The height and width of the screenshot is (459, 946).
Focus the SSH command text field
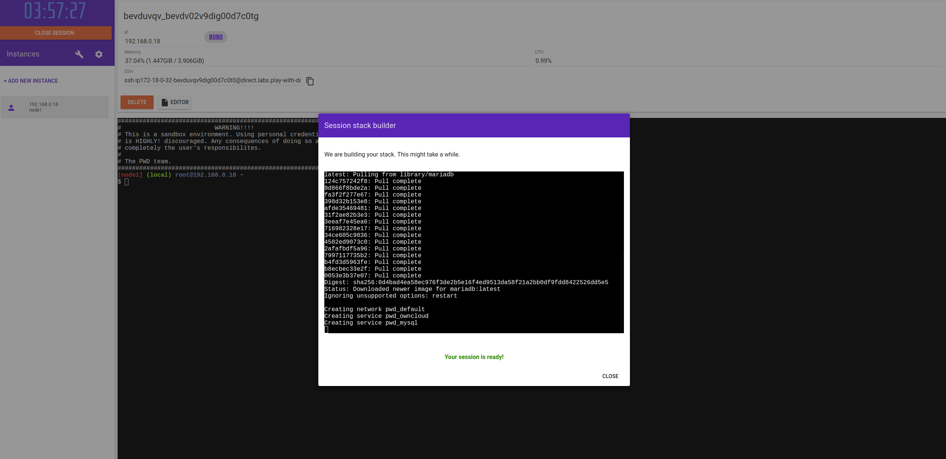pos(213,80)
